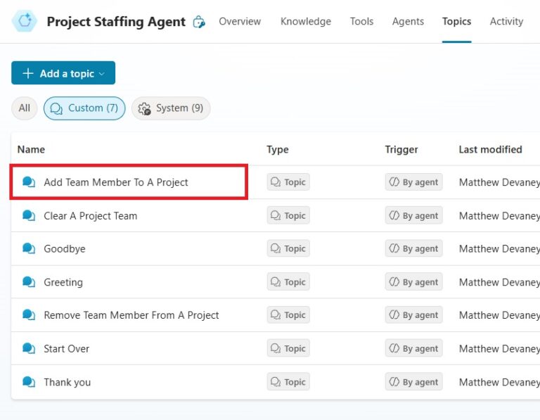Open the Knowledge tab
The height and width of the screenshot is (420, 540).
pyautogui.click(x=305, y=22)
